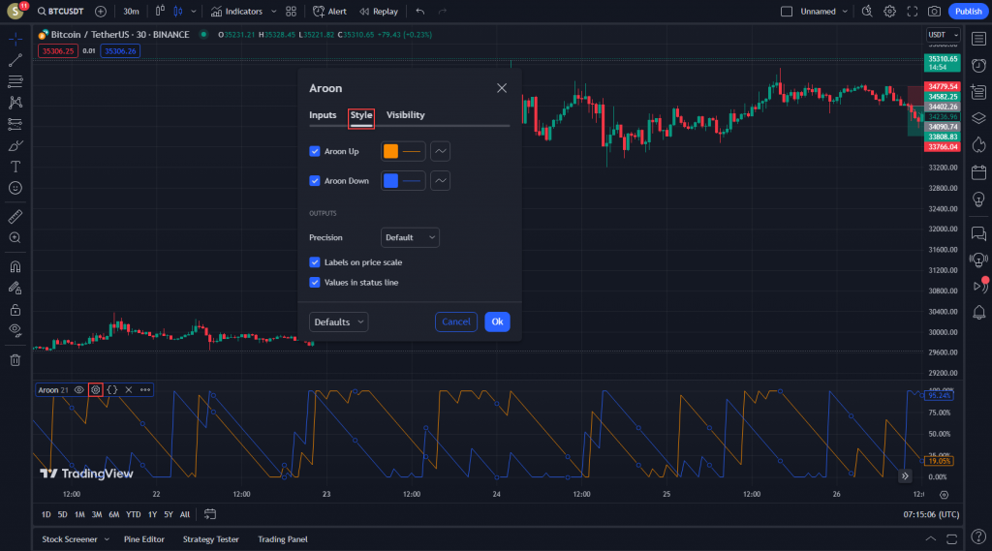Open the Defaults dropdown
The height and width of the screenshot is (551, 992).
(338, 322)
